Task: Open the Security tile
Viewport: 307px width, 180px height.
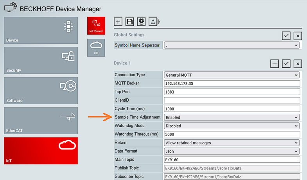Action: click(41, 60)
